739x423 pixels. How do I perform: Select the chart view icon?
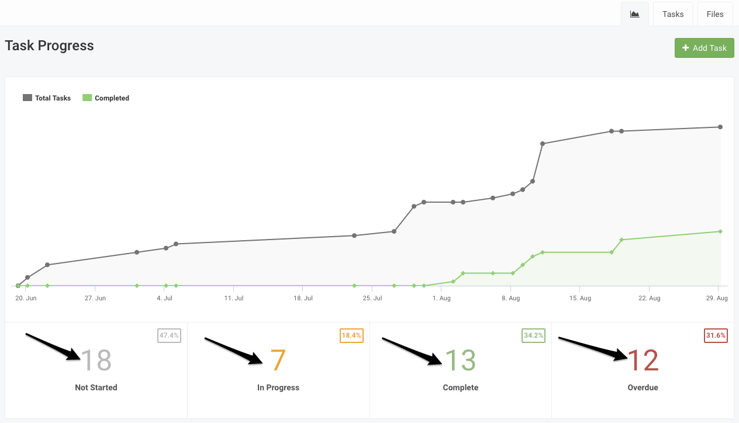(x=635, y=13)
